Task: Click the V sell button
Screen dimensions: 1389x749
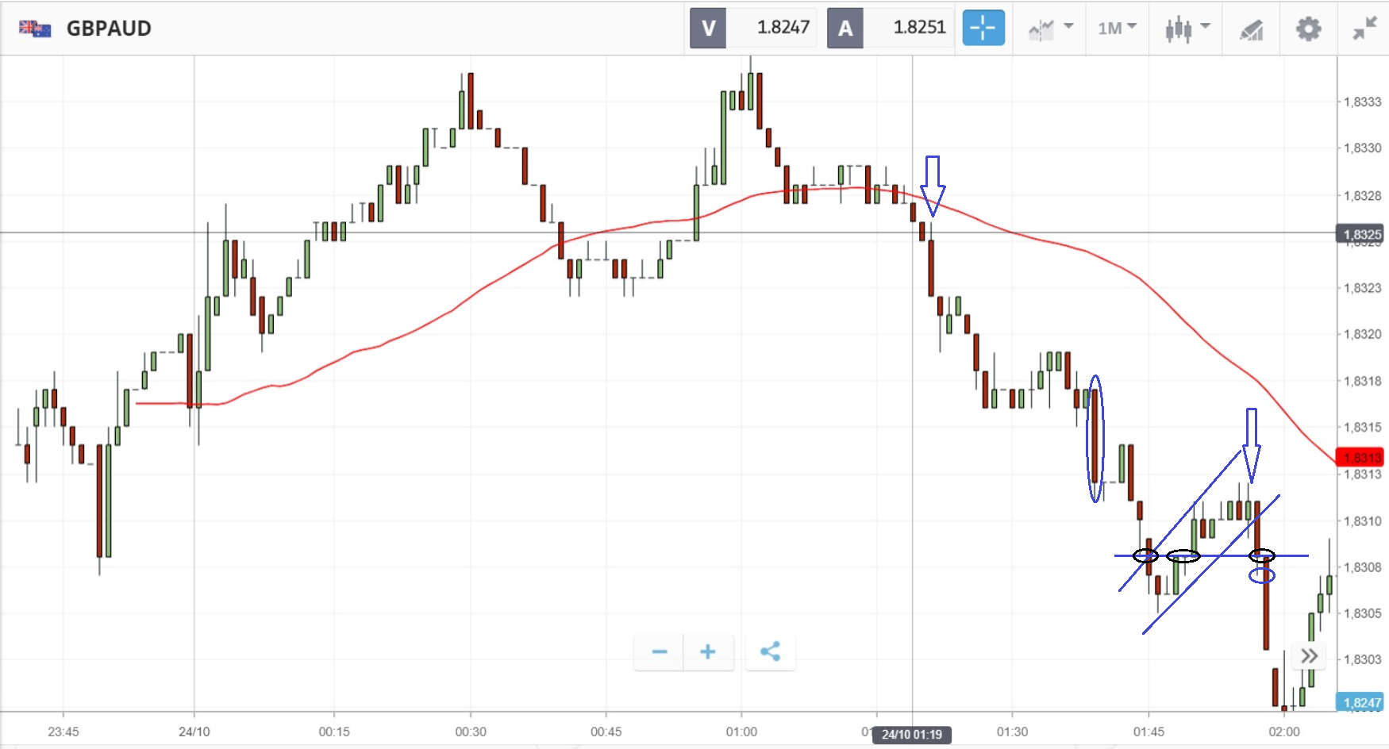Action: [707, 29]
